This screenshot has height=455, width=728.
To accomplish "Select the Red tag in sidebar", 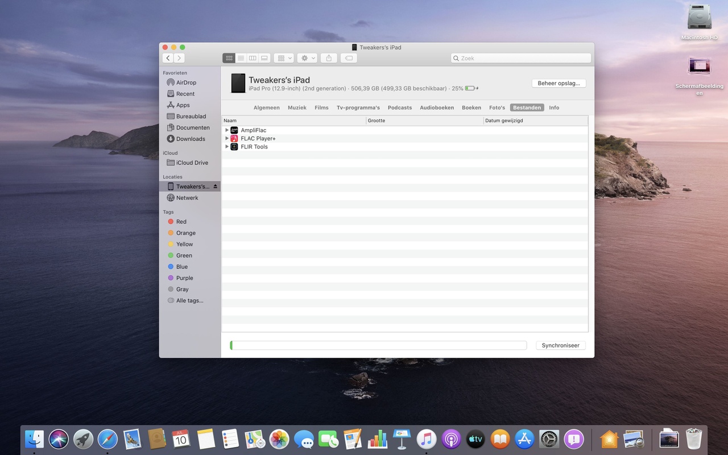I will (x=181, y=222).
